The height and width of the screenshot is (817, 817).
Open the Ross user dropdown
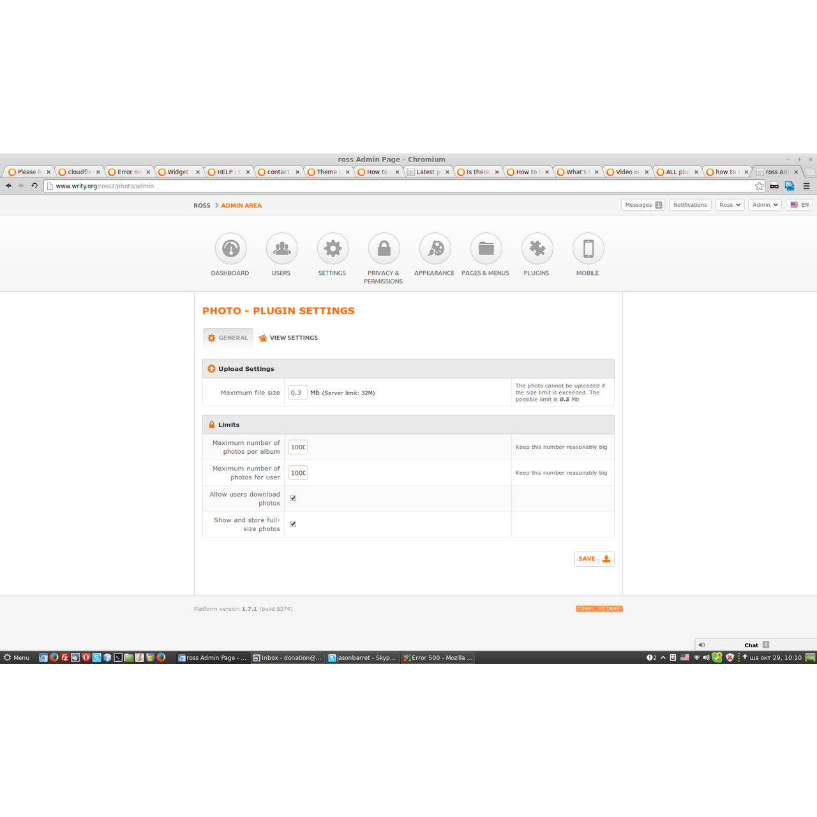730,204
